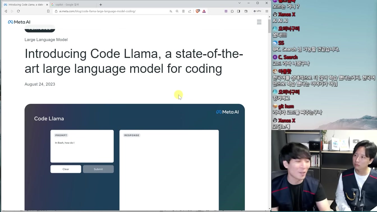This screenshot has height=212, width=377.
Task: Click the prompt text box in Code Llama demo
Action: pos(82,146)
